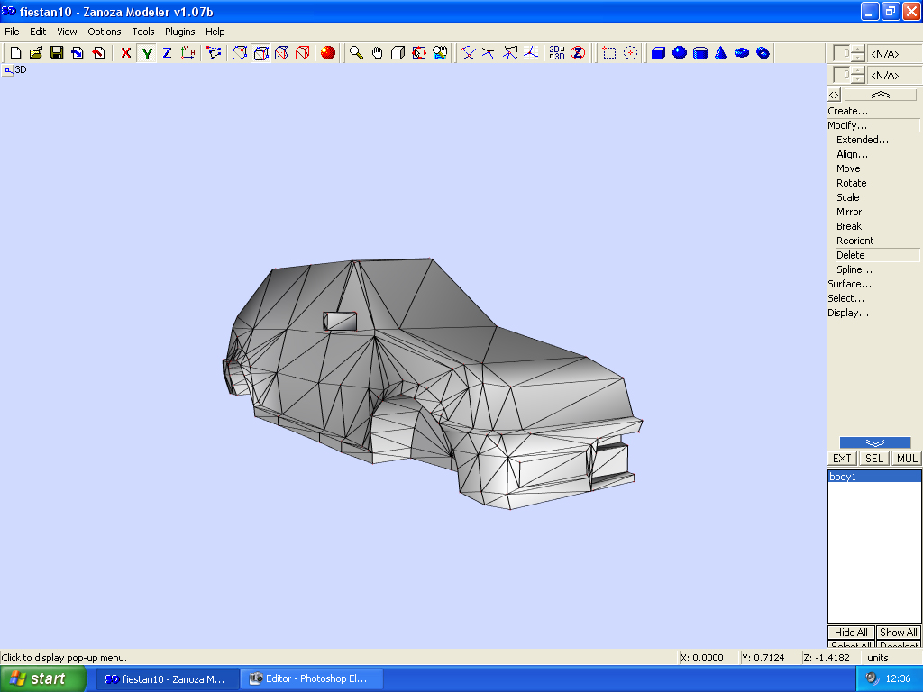The height and width of the screenshot is (692, 923).
Task: Collapse the panel with the blue double-chevron bar
Action: point(874,442)
